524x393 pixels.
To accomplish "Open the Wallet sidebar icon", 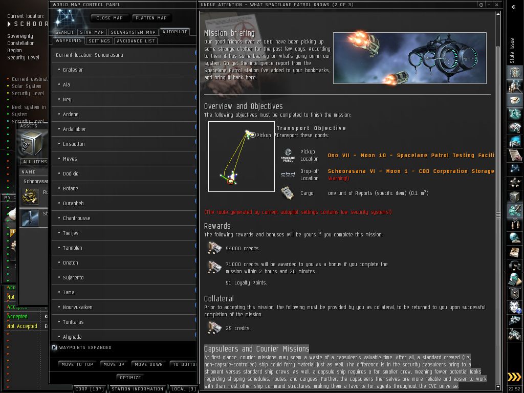I will click(515, 210).
